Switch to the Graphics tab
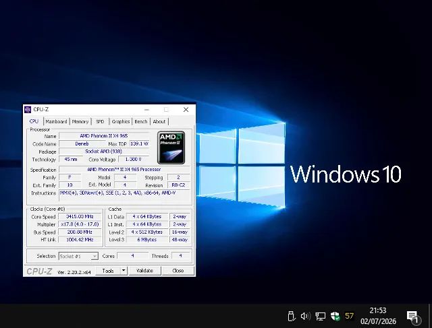The image size is (432, 328). 121,121
